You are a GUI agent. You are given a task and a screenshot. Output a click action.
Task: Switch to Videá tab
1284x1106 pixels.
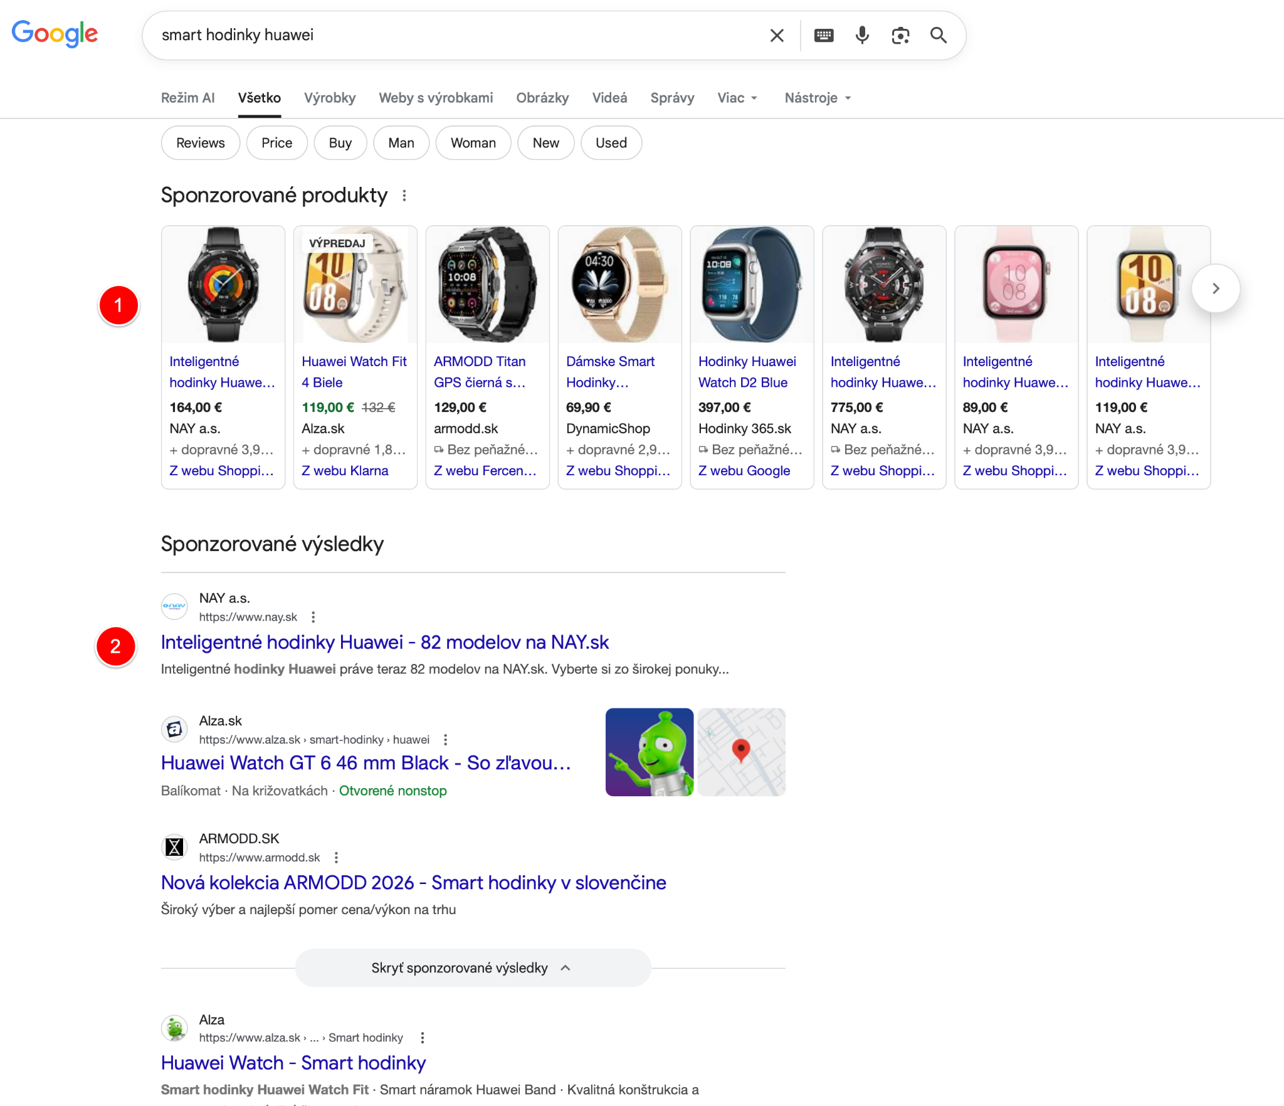609,98
